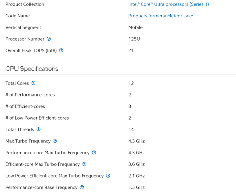This screenshot has height=194, width=236.
Task: Click the Mobile vertical segment value
Action: 136,28
